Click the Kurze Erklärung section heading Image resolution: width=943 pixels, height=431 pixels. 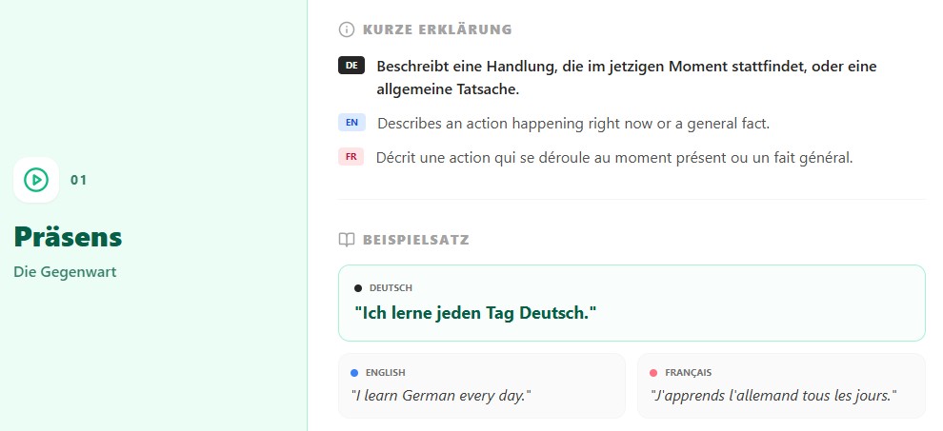(437, 29)
